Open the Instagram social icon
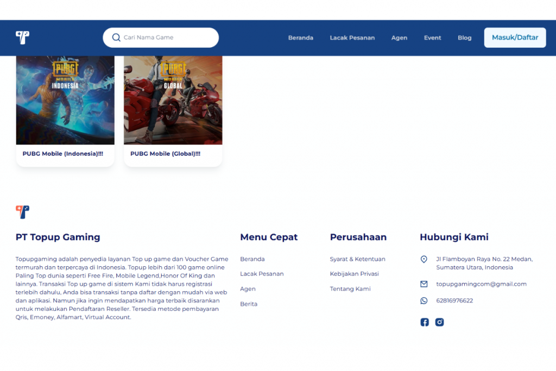The height and width of the screenshot is (371, 556). tap(439, 322)
